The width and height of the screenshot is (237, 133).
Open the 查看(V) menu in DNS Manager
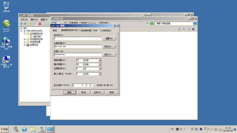[44, 20]
